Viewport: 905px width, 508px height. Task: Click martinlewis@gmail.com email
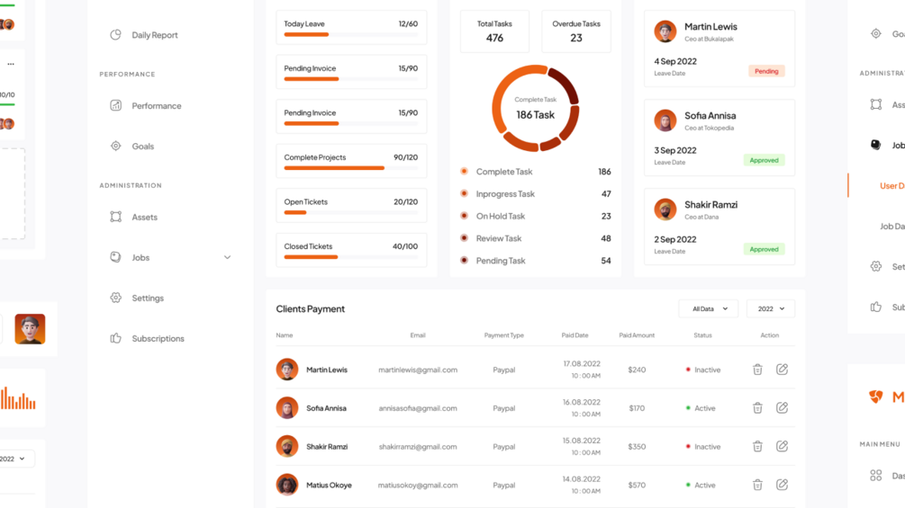pyautogui.click(x=418, y=370)
